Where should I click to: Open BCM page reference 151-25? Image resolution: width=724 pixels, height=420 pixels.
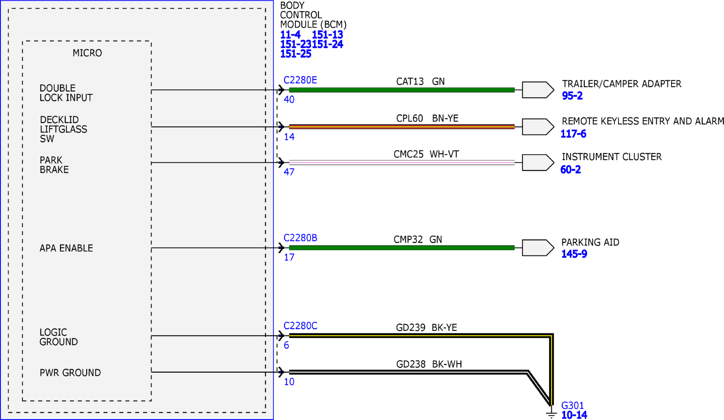[x=296, y=54]
